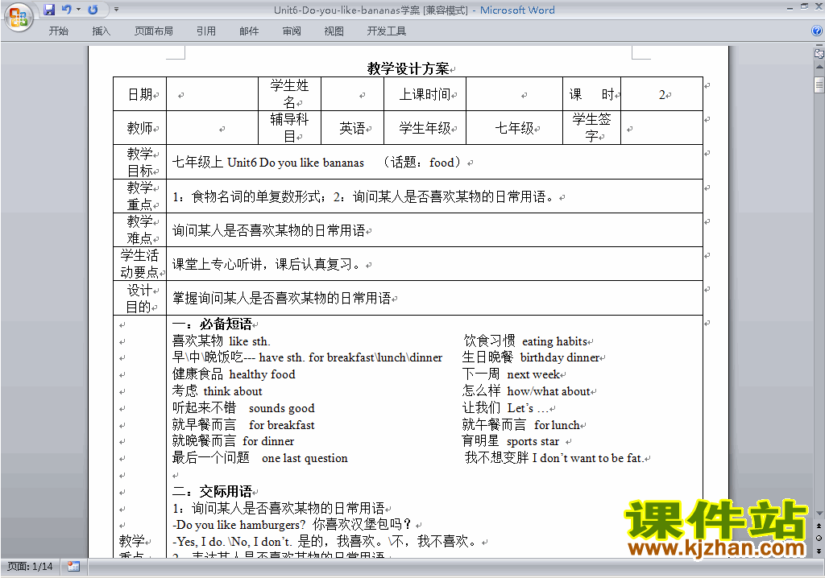Go to previous page double-arrow button
This screenshot has width=825, height=578.
[819, 526]
